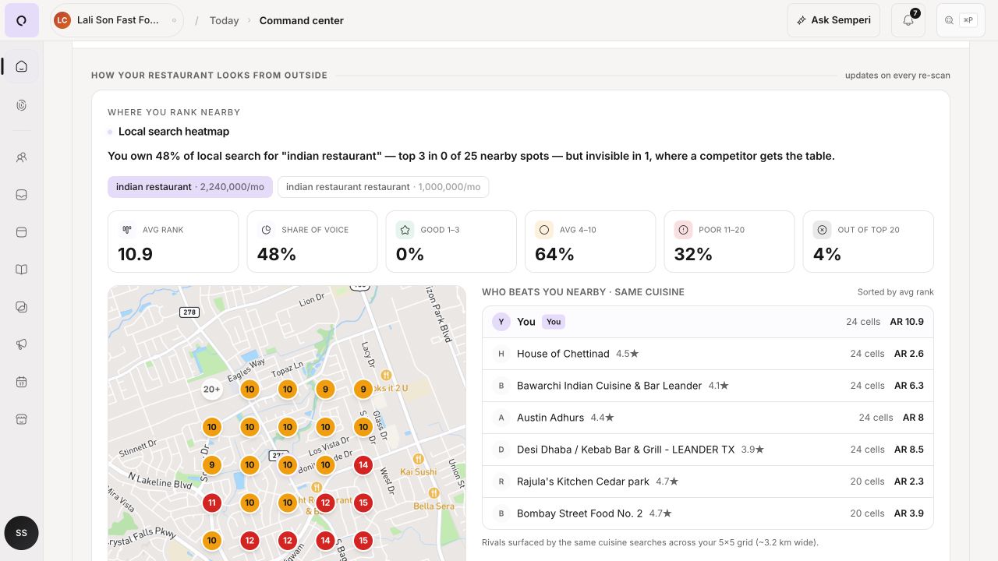
Task: Click the Avg Rank 10.9 card
Action: point(173,242)
